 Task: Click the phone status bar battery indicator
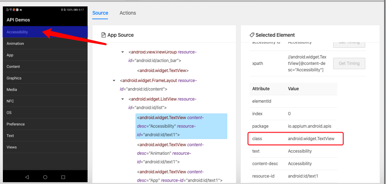point(75,10)
